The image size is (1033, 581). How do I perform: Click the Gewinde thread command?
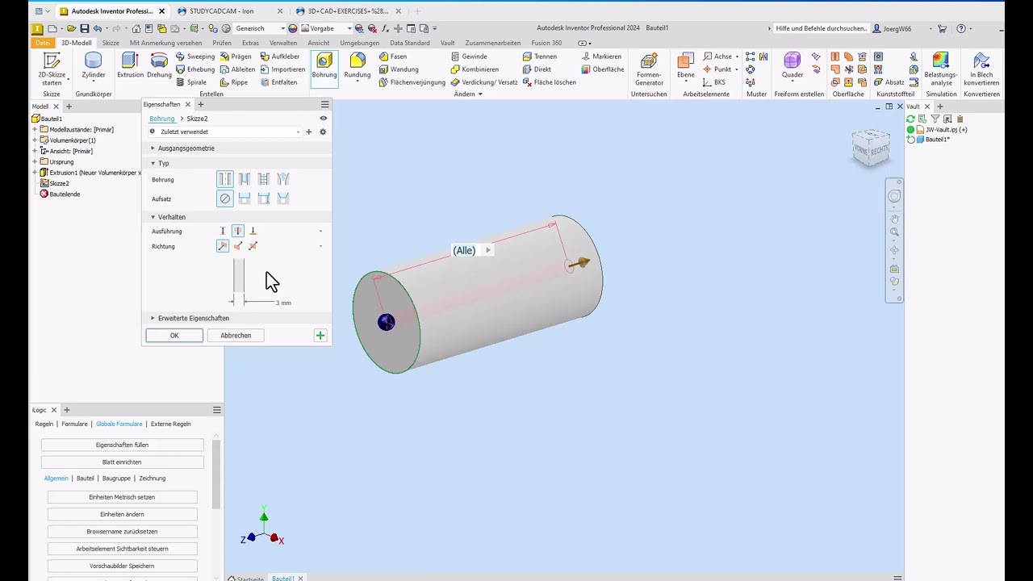coord(469,56)
